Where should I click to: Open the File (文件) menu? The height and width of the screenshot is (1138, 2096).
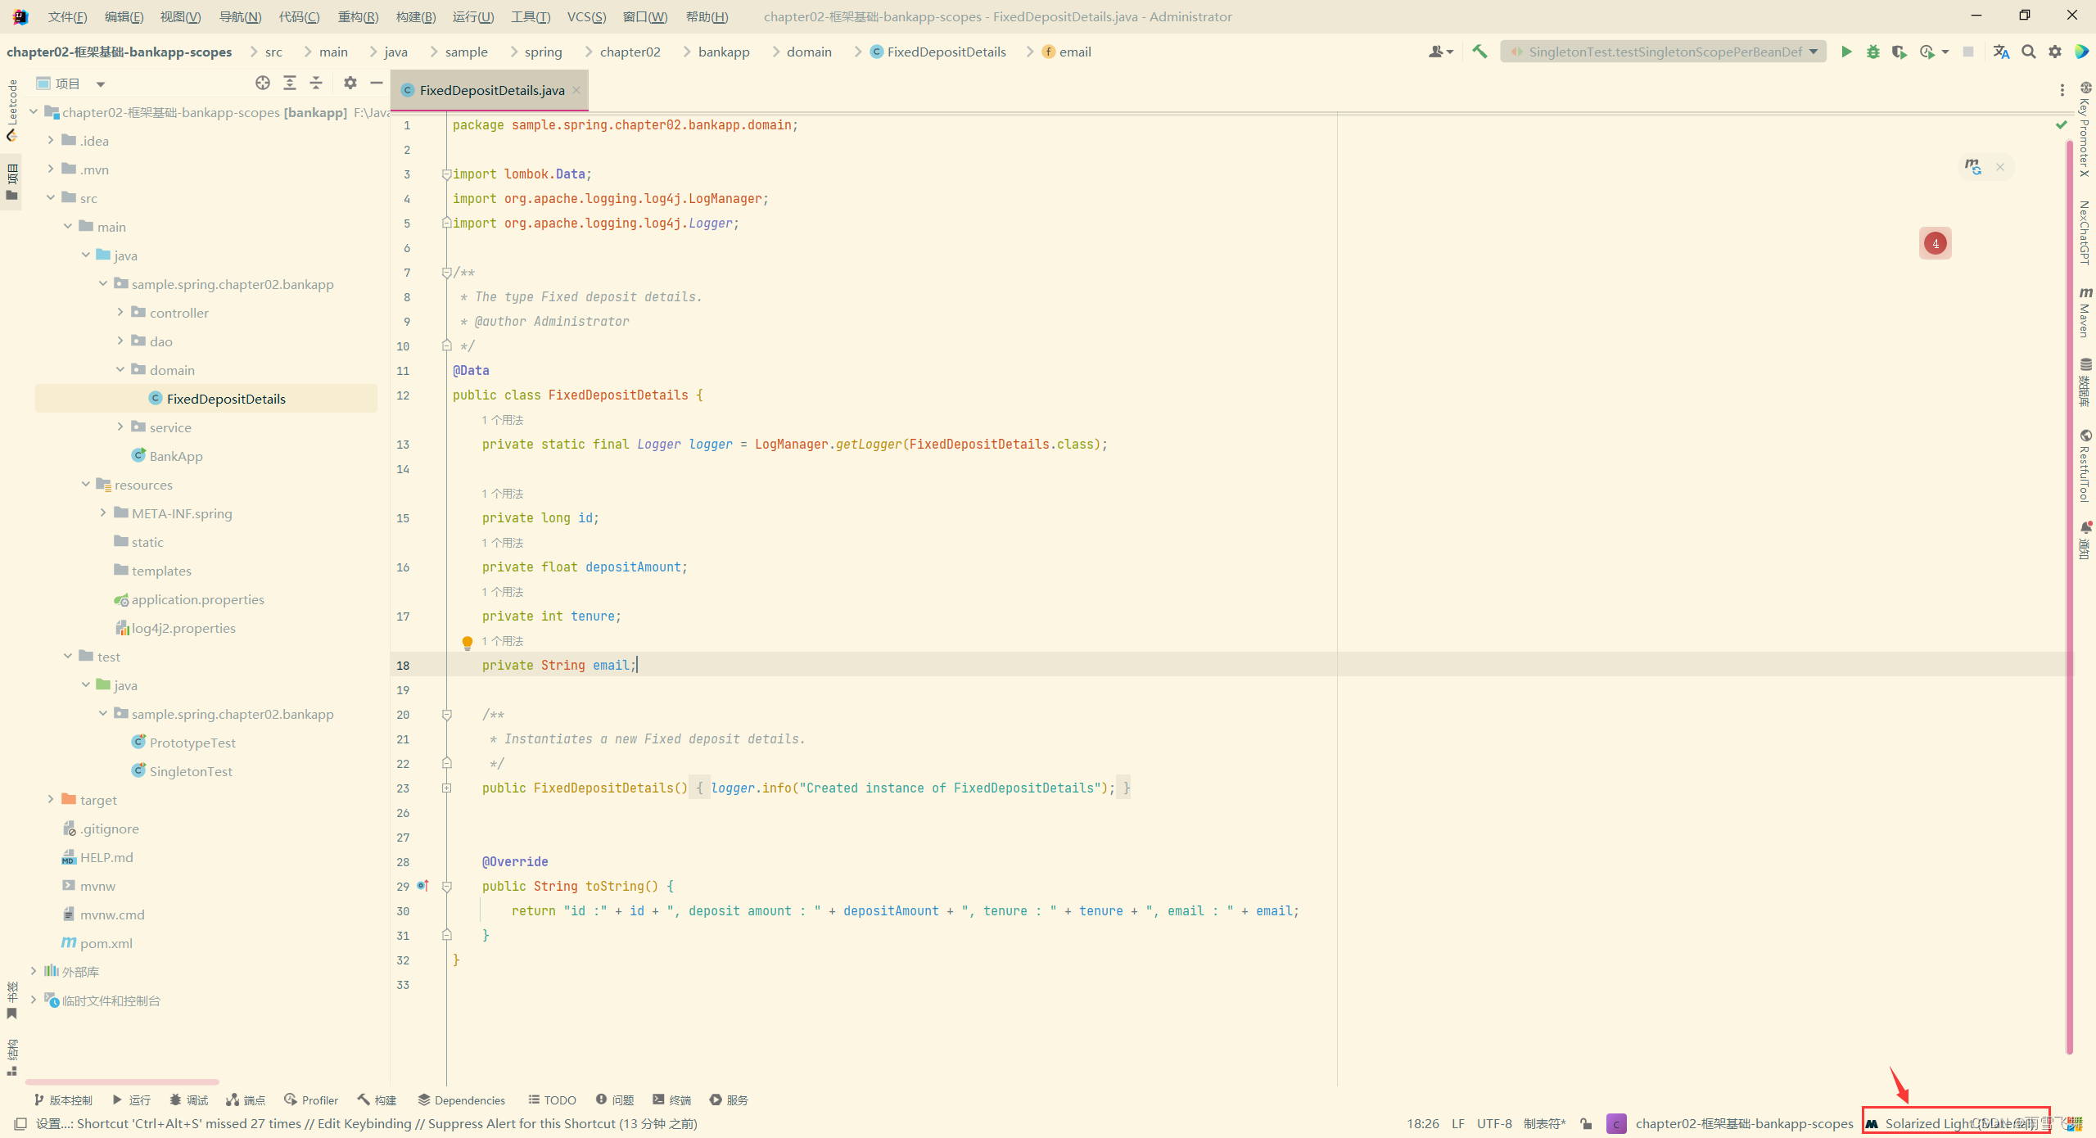[67, 16]
